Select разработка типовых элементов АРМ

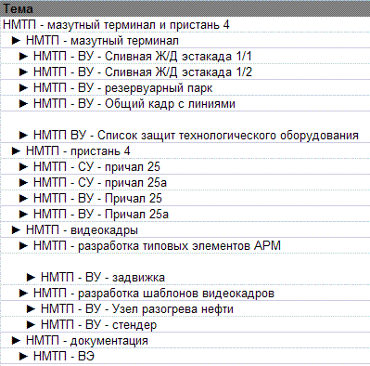tap(157, 246)
